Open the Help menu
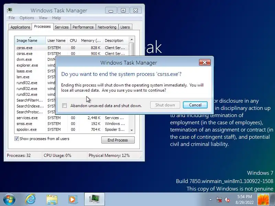This screenshot has width=275, height=206. [x=56, y=18]
